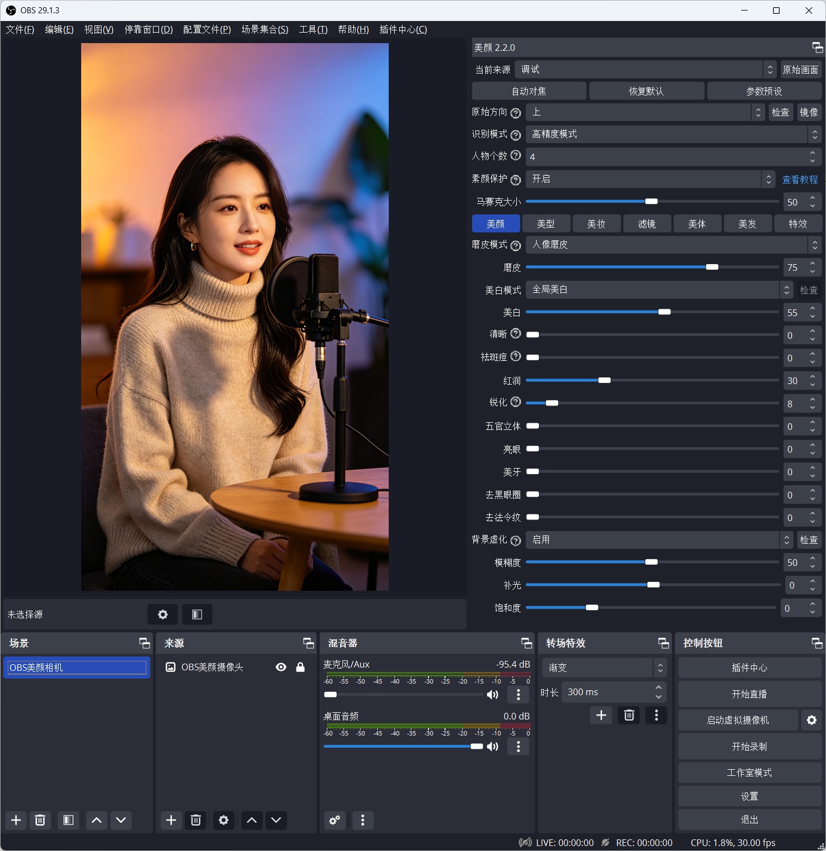826x851 pixels.
Task: Add a new scene with the plus icon
Action: 15,821
